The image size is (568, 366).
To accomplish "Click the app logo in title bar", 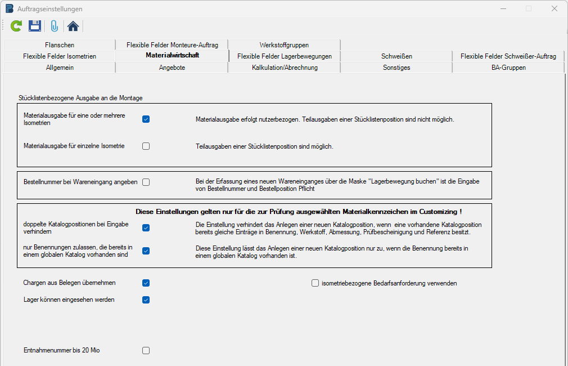I will coord(10,8).
